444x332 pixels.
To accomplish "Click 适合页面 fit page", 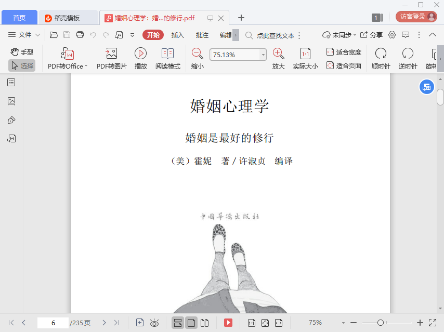I will point(344,65).
